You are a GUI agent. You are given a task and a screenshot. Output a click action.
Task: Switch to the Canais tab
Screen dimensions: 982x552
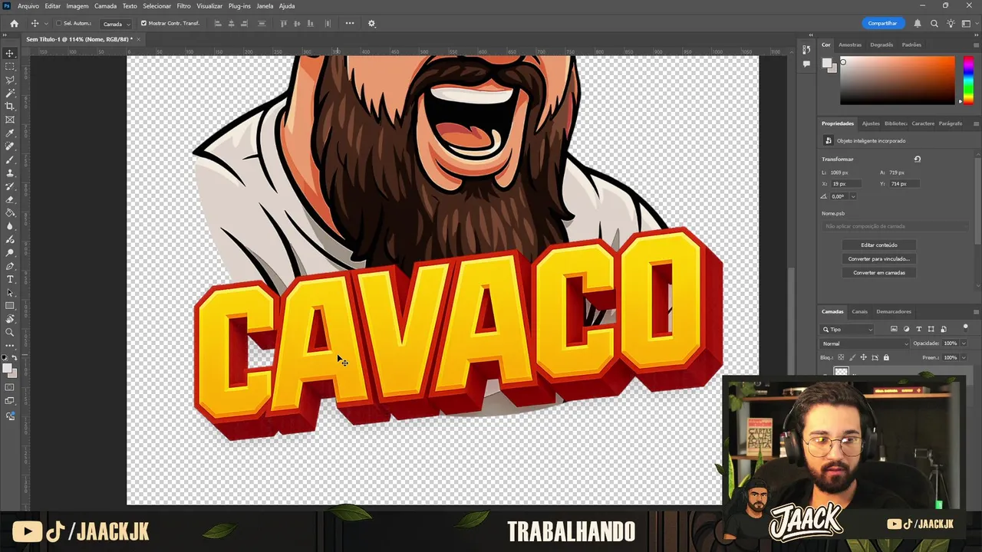tap(860, 311)
